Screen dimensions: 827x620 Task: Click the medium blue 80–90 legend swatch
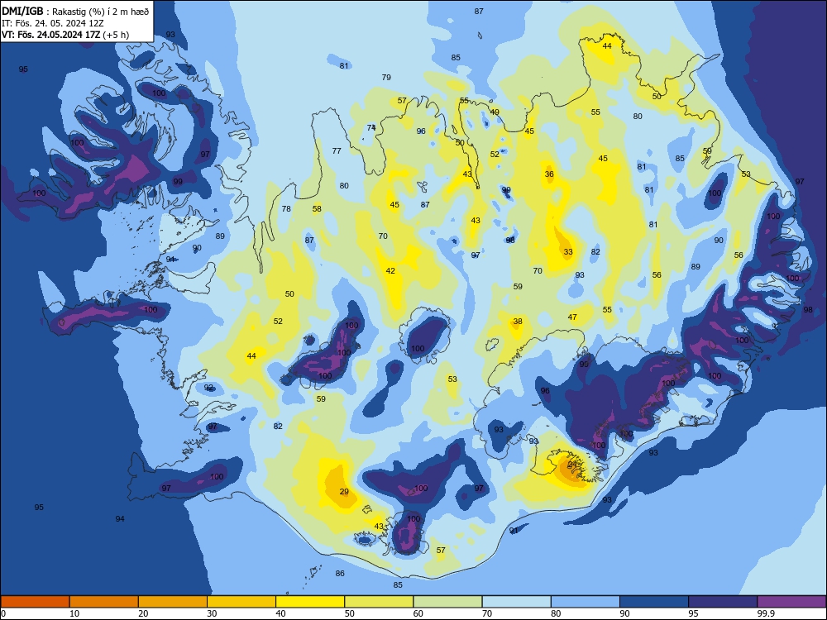[x=586, y=602]
